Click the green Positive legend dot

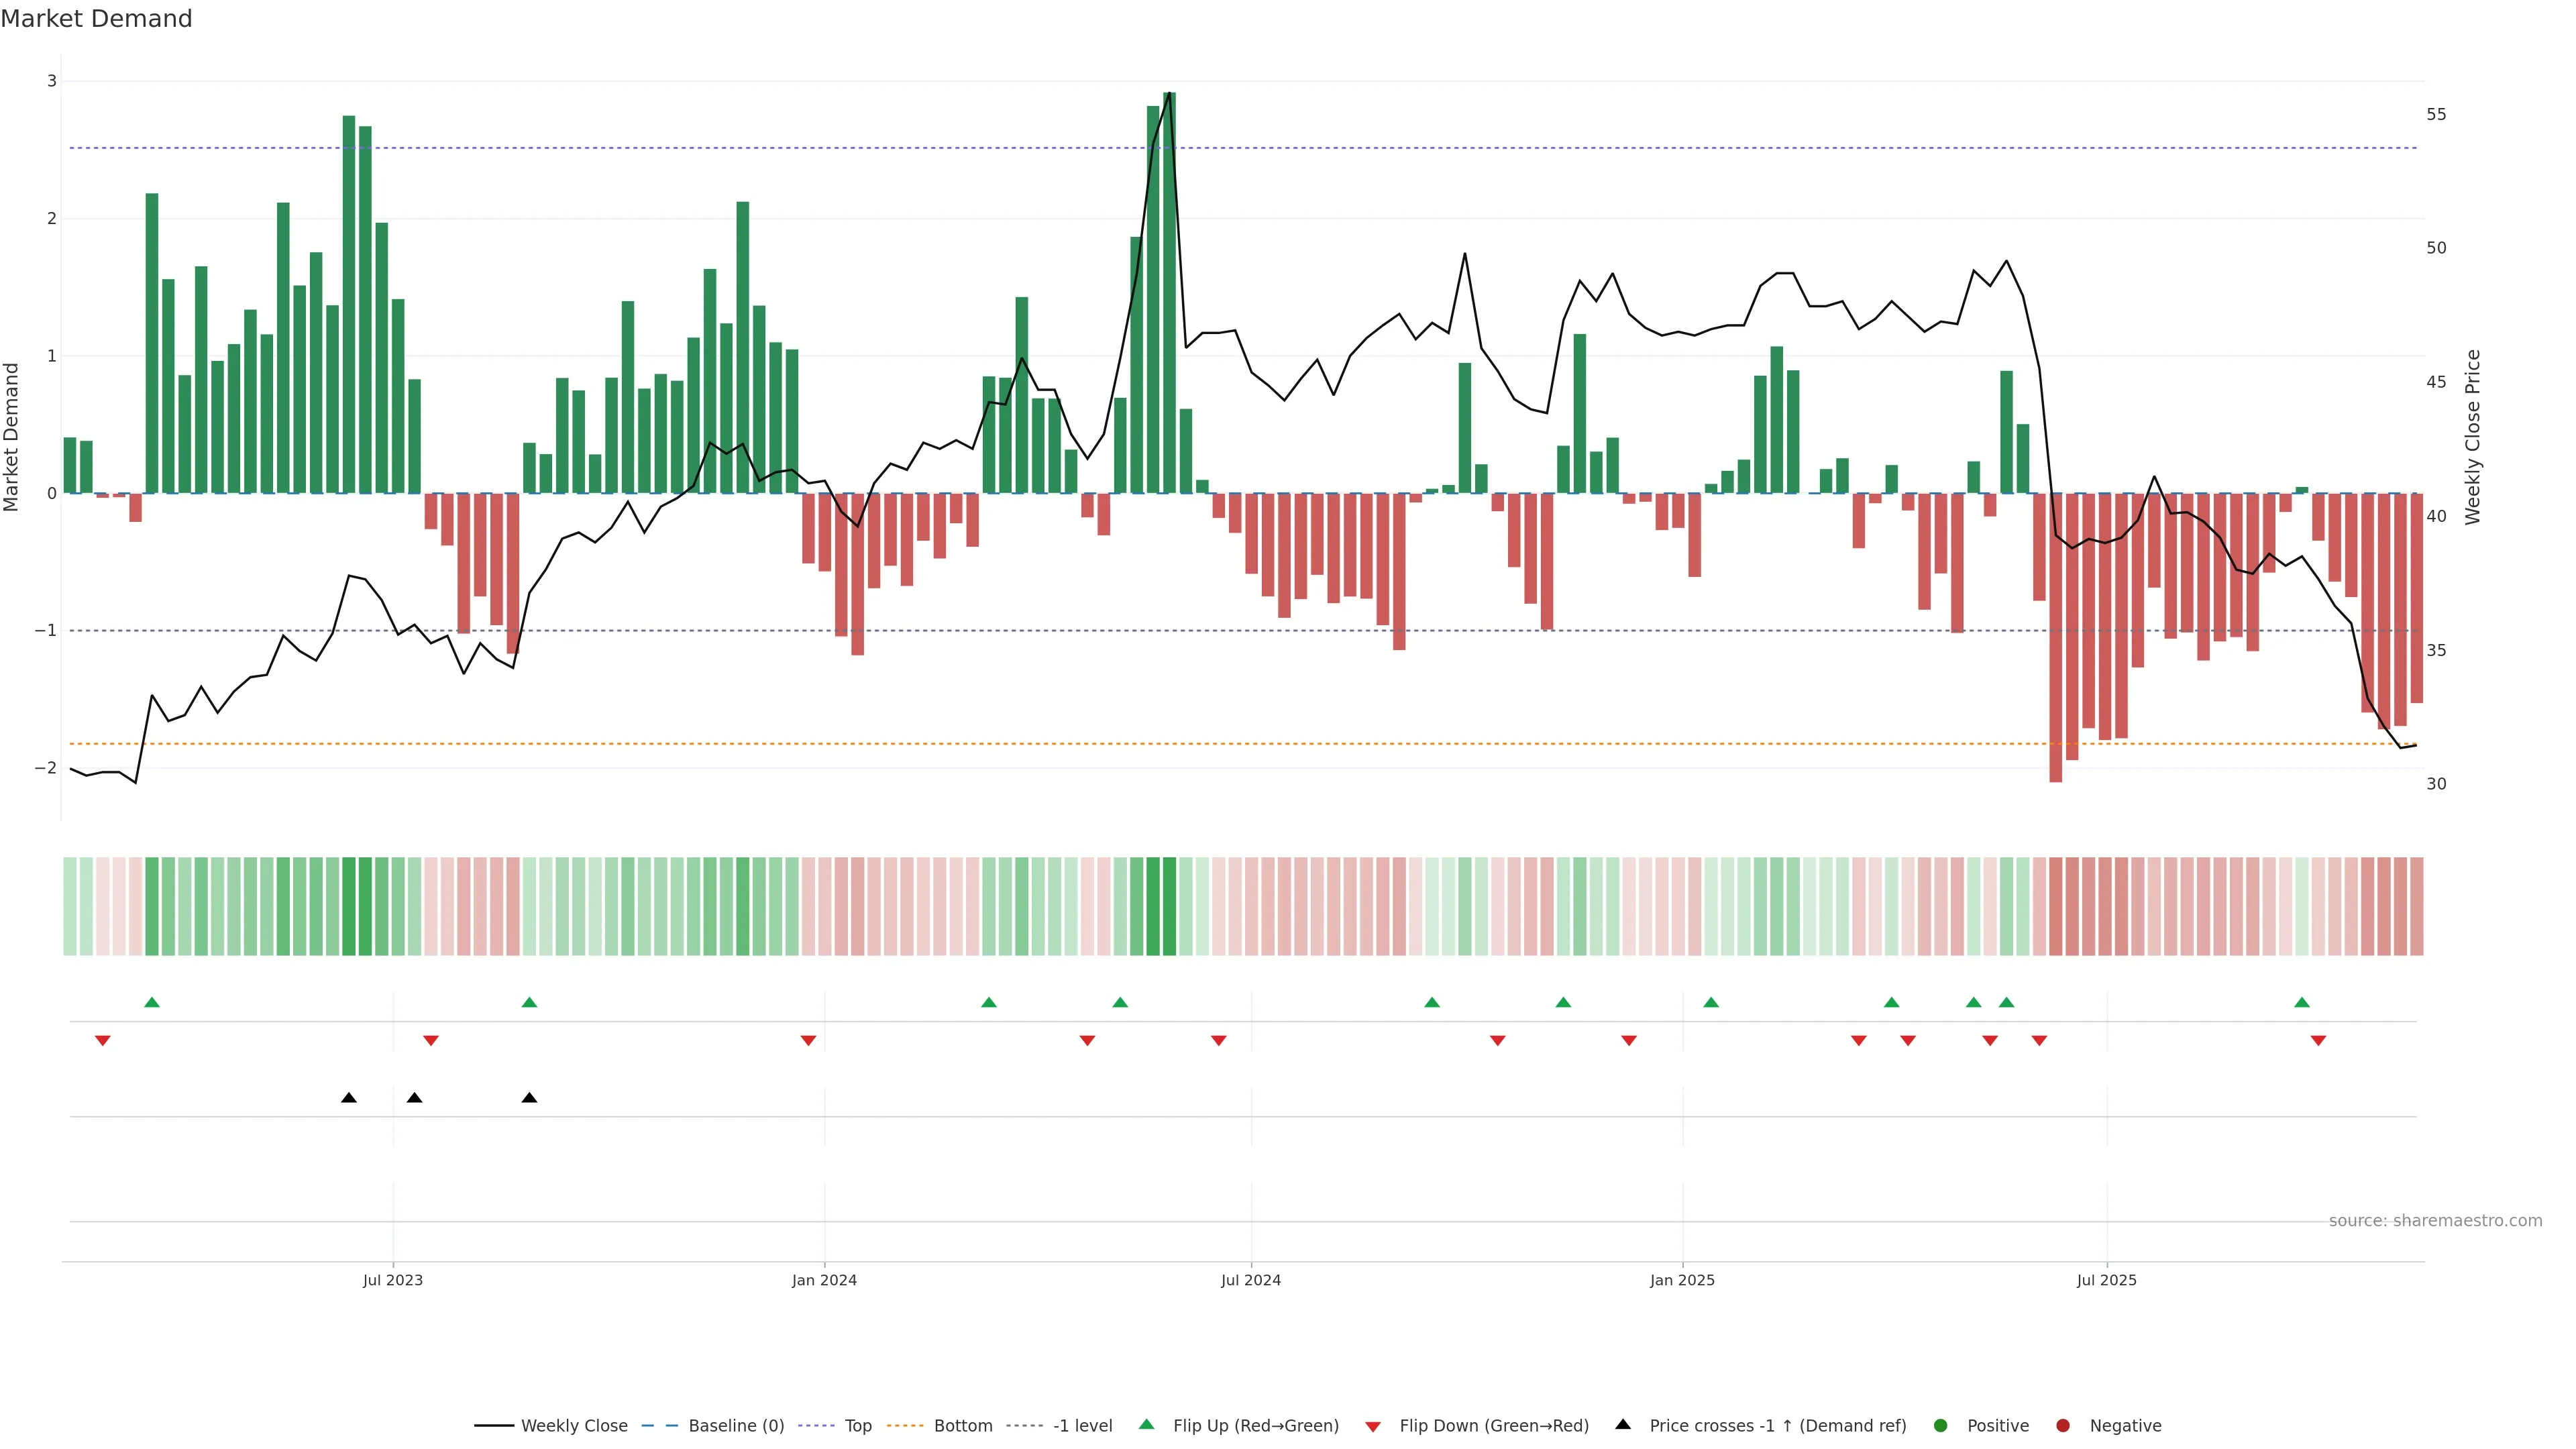pyautogui.click(x=1940, y=1425)
